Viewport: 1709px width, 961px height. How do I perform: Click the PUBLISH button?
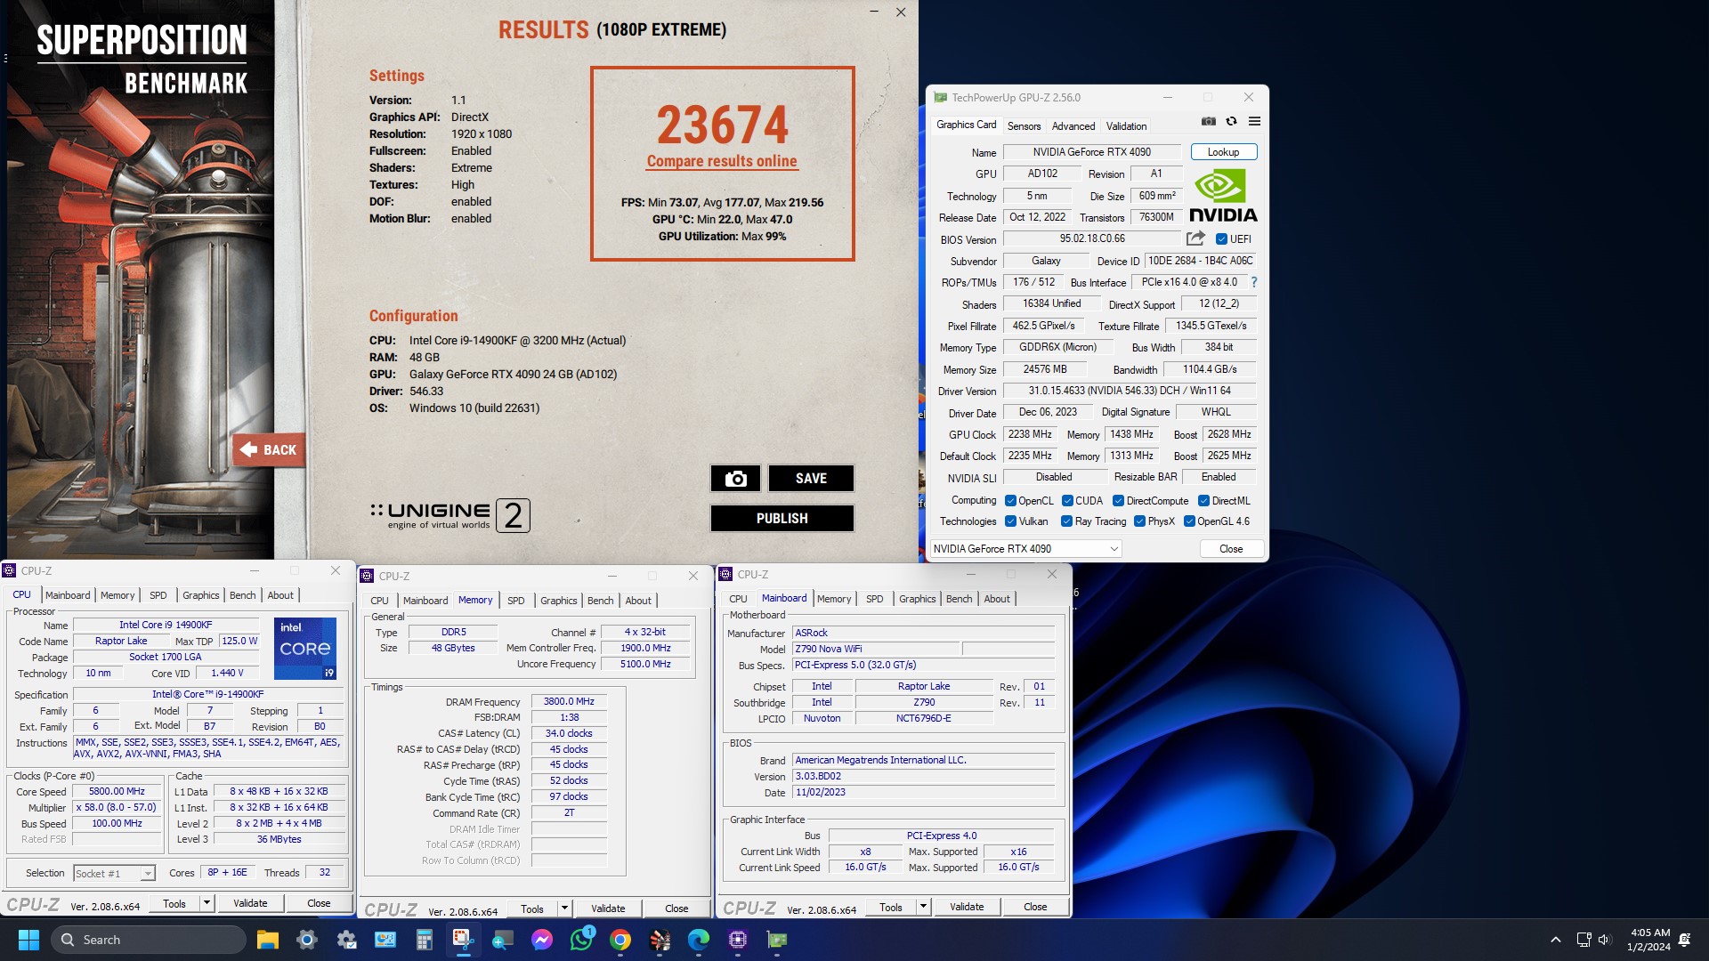[782, 519]
